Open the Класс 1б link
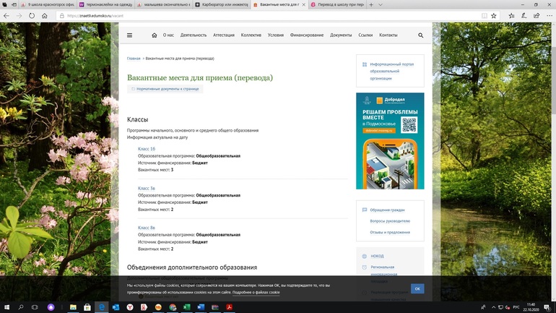Screen dimensions: 556x313 coord(147,149)
